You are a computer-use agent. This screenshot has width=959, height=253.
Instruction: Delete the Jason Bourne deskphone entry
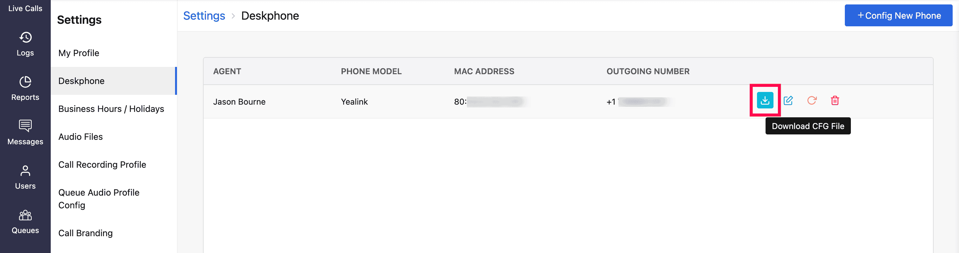[x=835, y=101]
